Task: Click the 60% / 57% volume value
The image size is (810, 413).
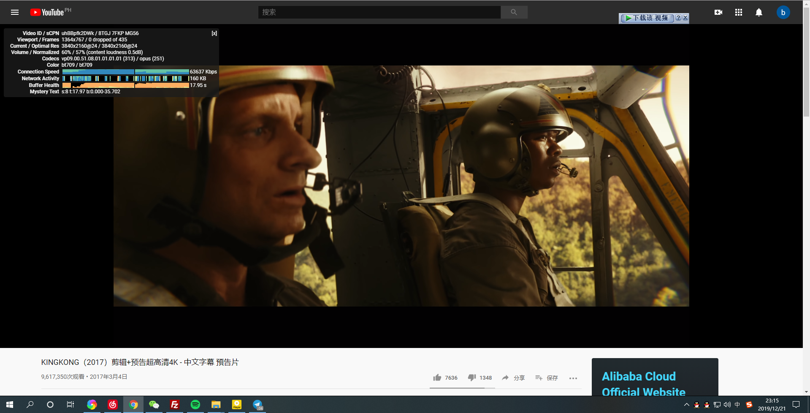Action: pos(102,52)
